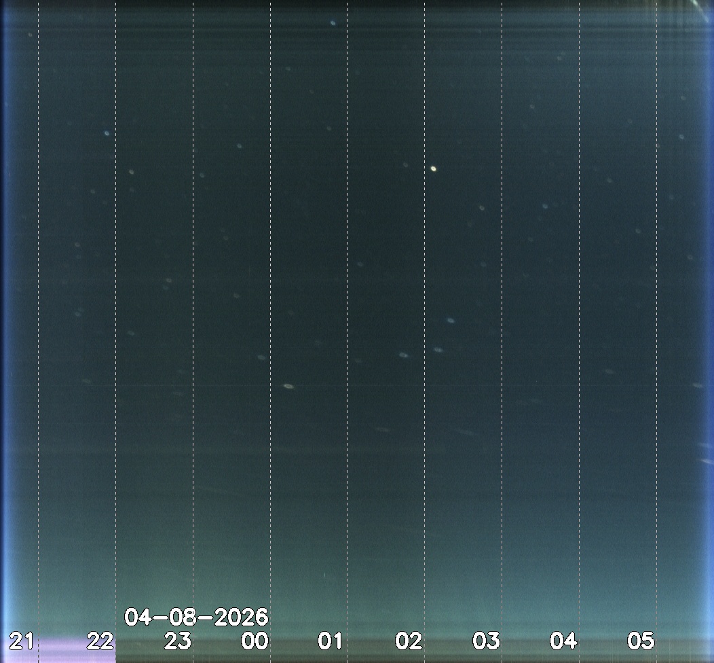Click the 23 hour marker label

point(178,641)
